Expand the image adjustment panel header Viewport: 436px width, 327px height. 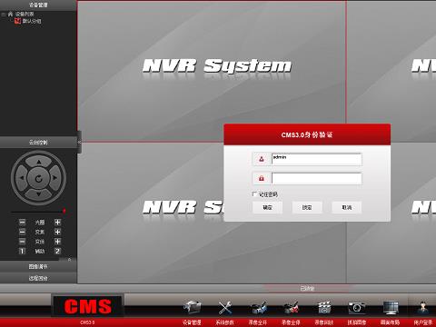[x=38, y=266]
